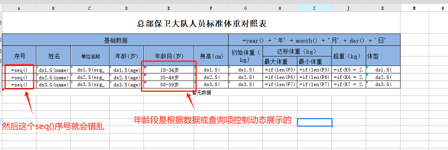448x150 pixels.
Task: Click the 体型 header cell
Action: [x=383, y=56]
